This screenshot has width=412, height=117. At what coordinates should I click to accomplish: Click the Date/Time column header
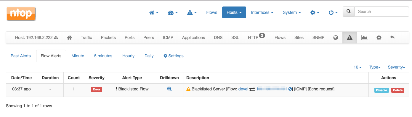coord(21,78)
